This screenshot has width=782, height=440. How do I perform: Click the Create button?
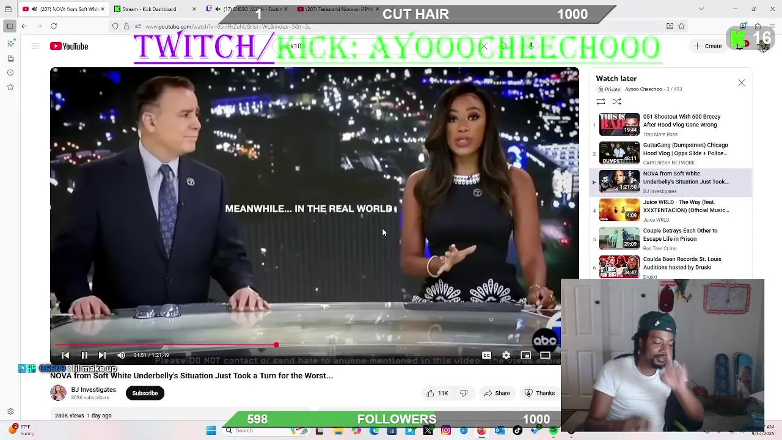pos(707,46)
